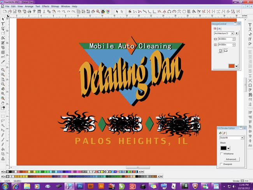Viewport: 253px width, 190px height.
Task: Open the Architecture D page size dropdown
Action: click(232, 33)
